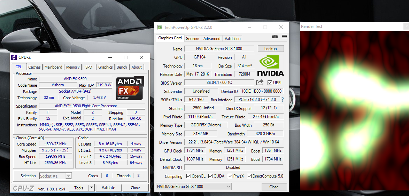The image size is (409, 196).
Task: Click the HT Link value 2599.86 MHz
Action: pyautogui.click(x=56, y=163)
